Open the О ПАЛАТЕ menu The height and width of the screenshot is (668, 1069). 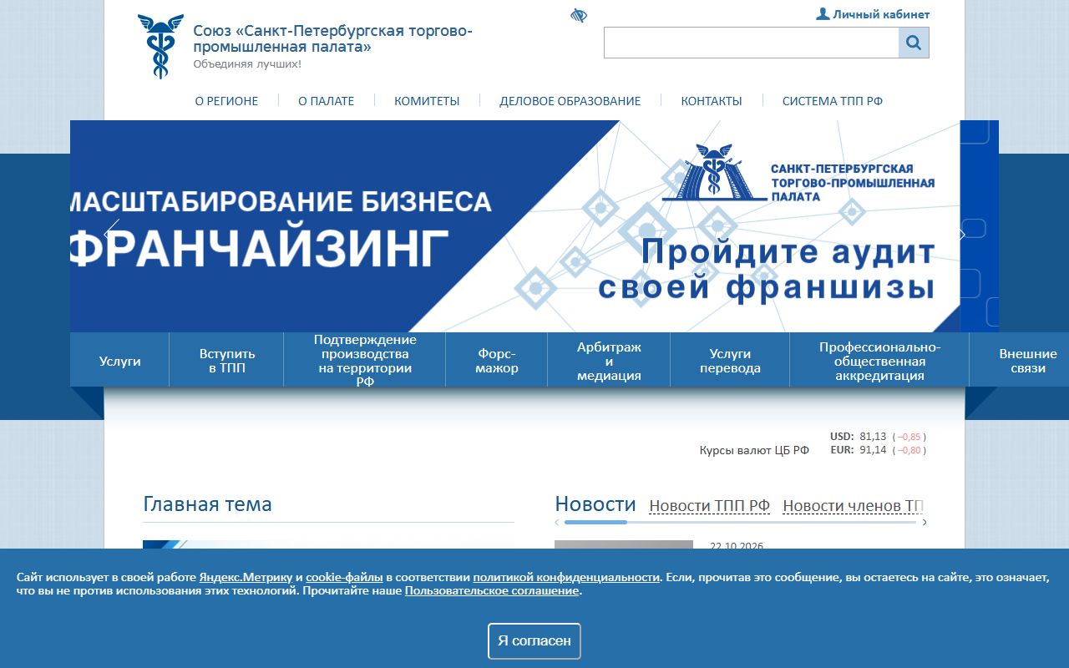click(327, 101)
